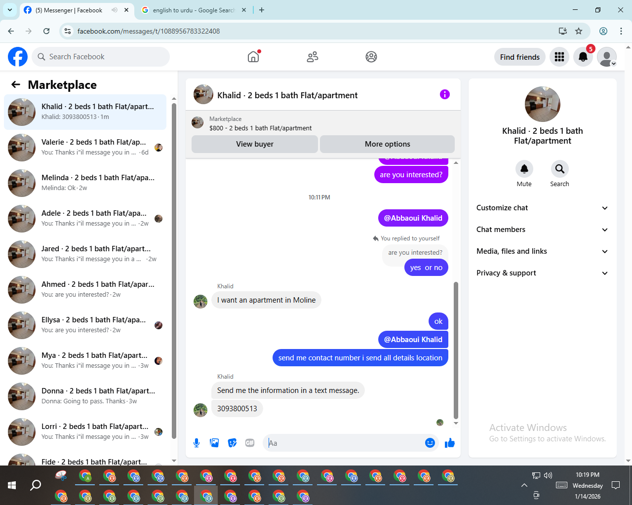
Task: Click the More options button
Action: (x=388, y=144)
